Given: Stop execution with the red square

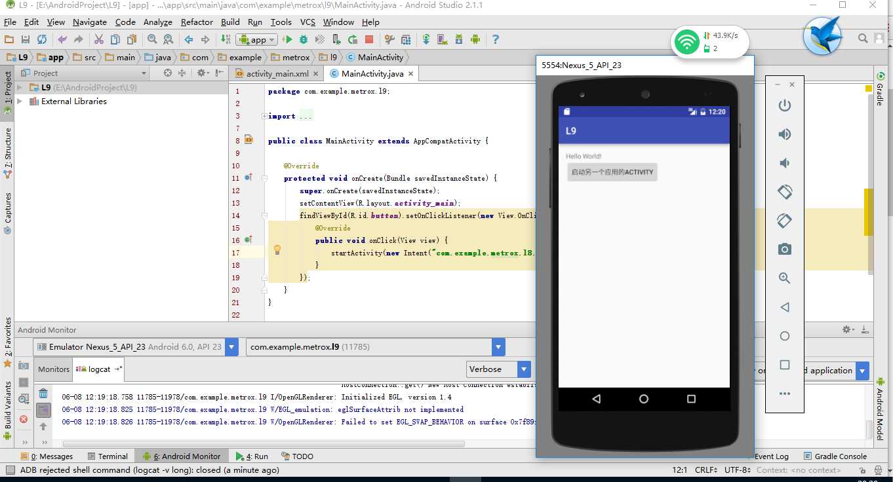Looking at the screenshot, I should [369, 39].
